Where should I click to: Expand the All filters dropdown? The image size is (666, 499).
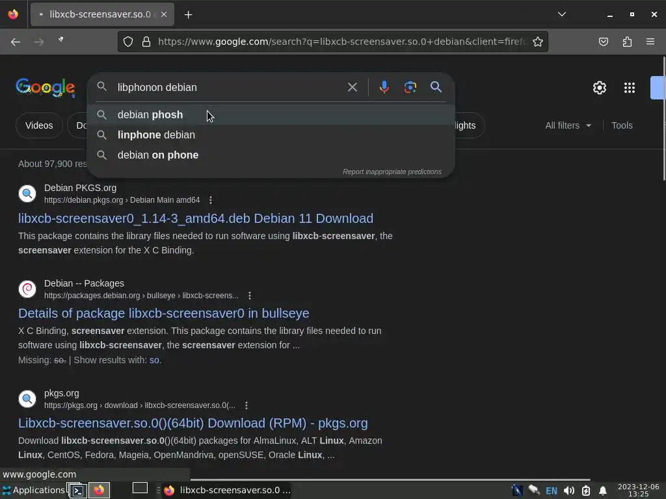click(x=568, y=125)
